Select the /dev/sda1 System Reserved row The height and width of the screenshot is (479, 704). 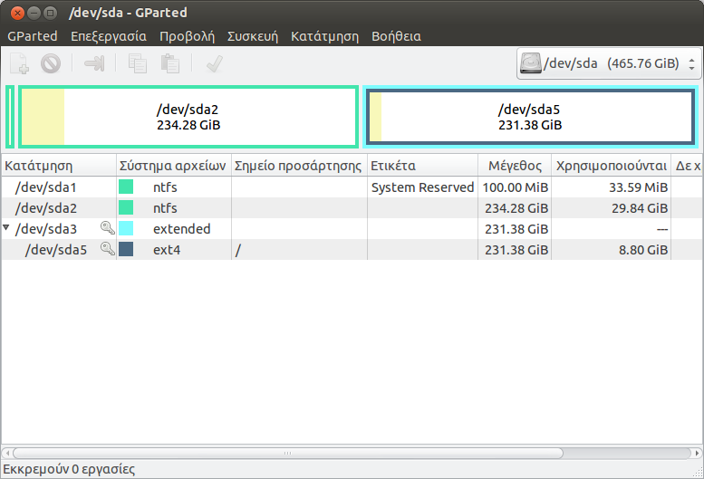272,187
